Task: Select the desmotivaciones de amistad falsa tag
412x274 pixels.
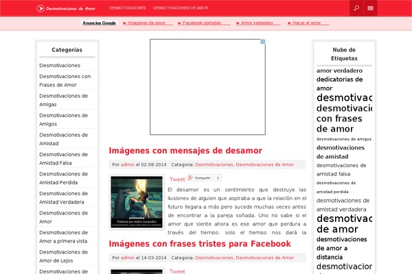Action: [x=341, y=170]
